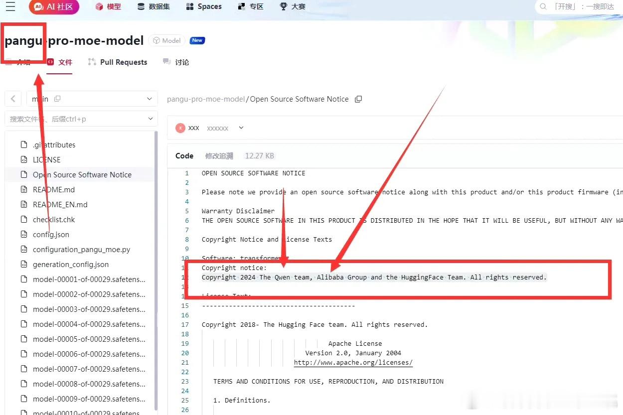Screen dimensions: 623x415
Task: Click the configuration_pangu_moe.py file icon
Action: coord(23,250)
